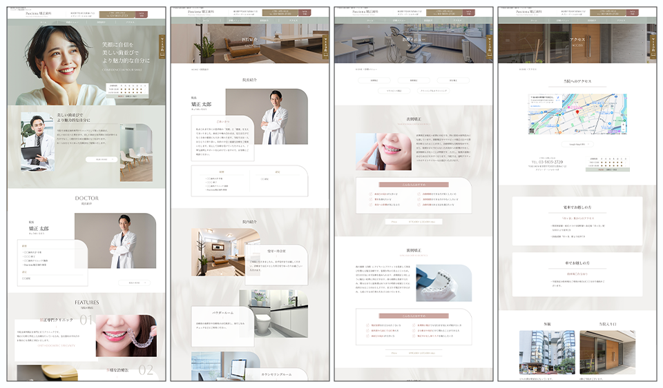Click the red reservation button in treatment menu header
The width and height of the screenshot is (663, 388).
468,12
